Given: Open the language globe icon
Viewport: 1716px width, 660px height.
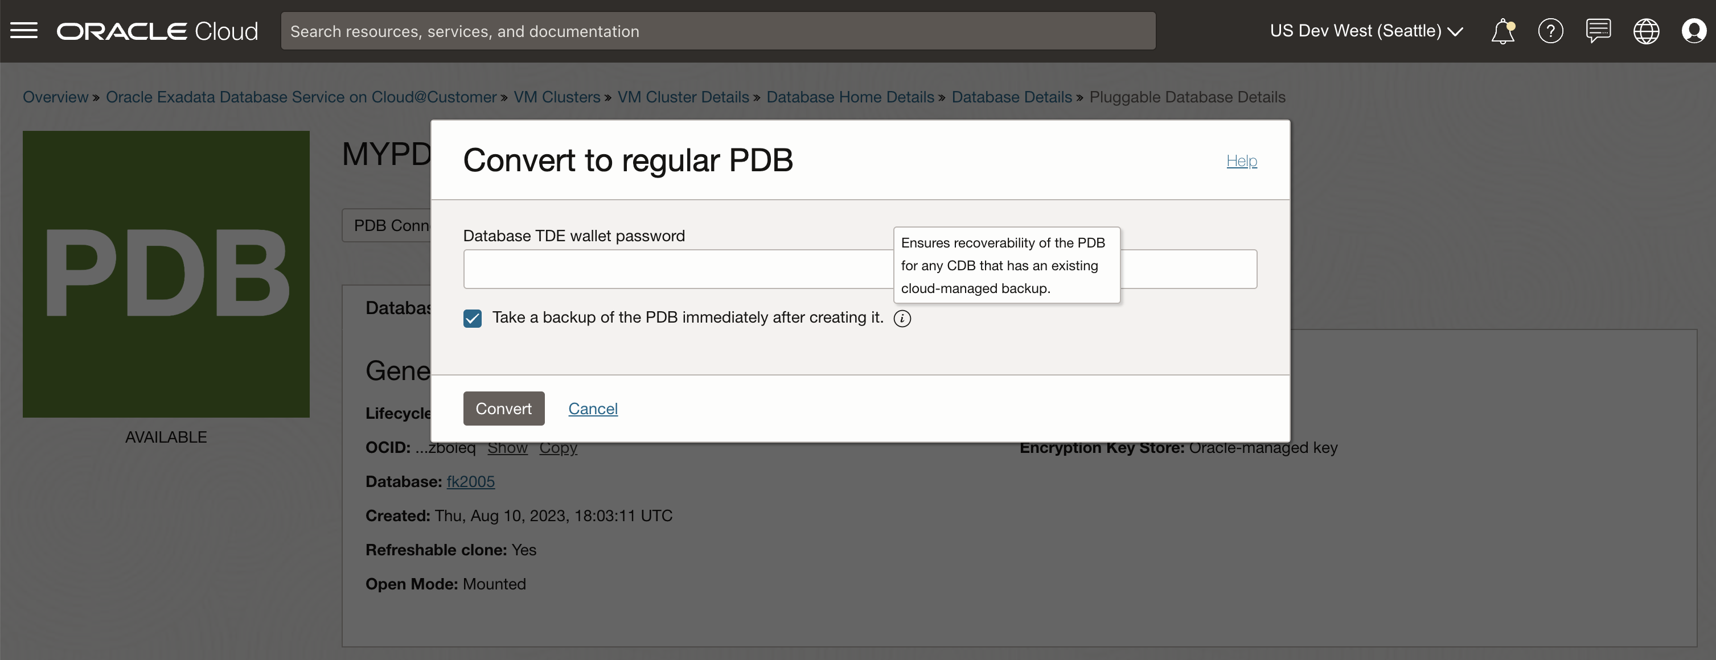Looking at the screenshot, I should pyautogui.click(x=1645, y=31).
